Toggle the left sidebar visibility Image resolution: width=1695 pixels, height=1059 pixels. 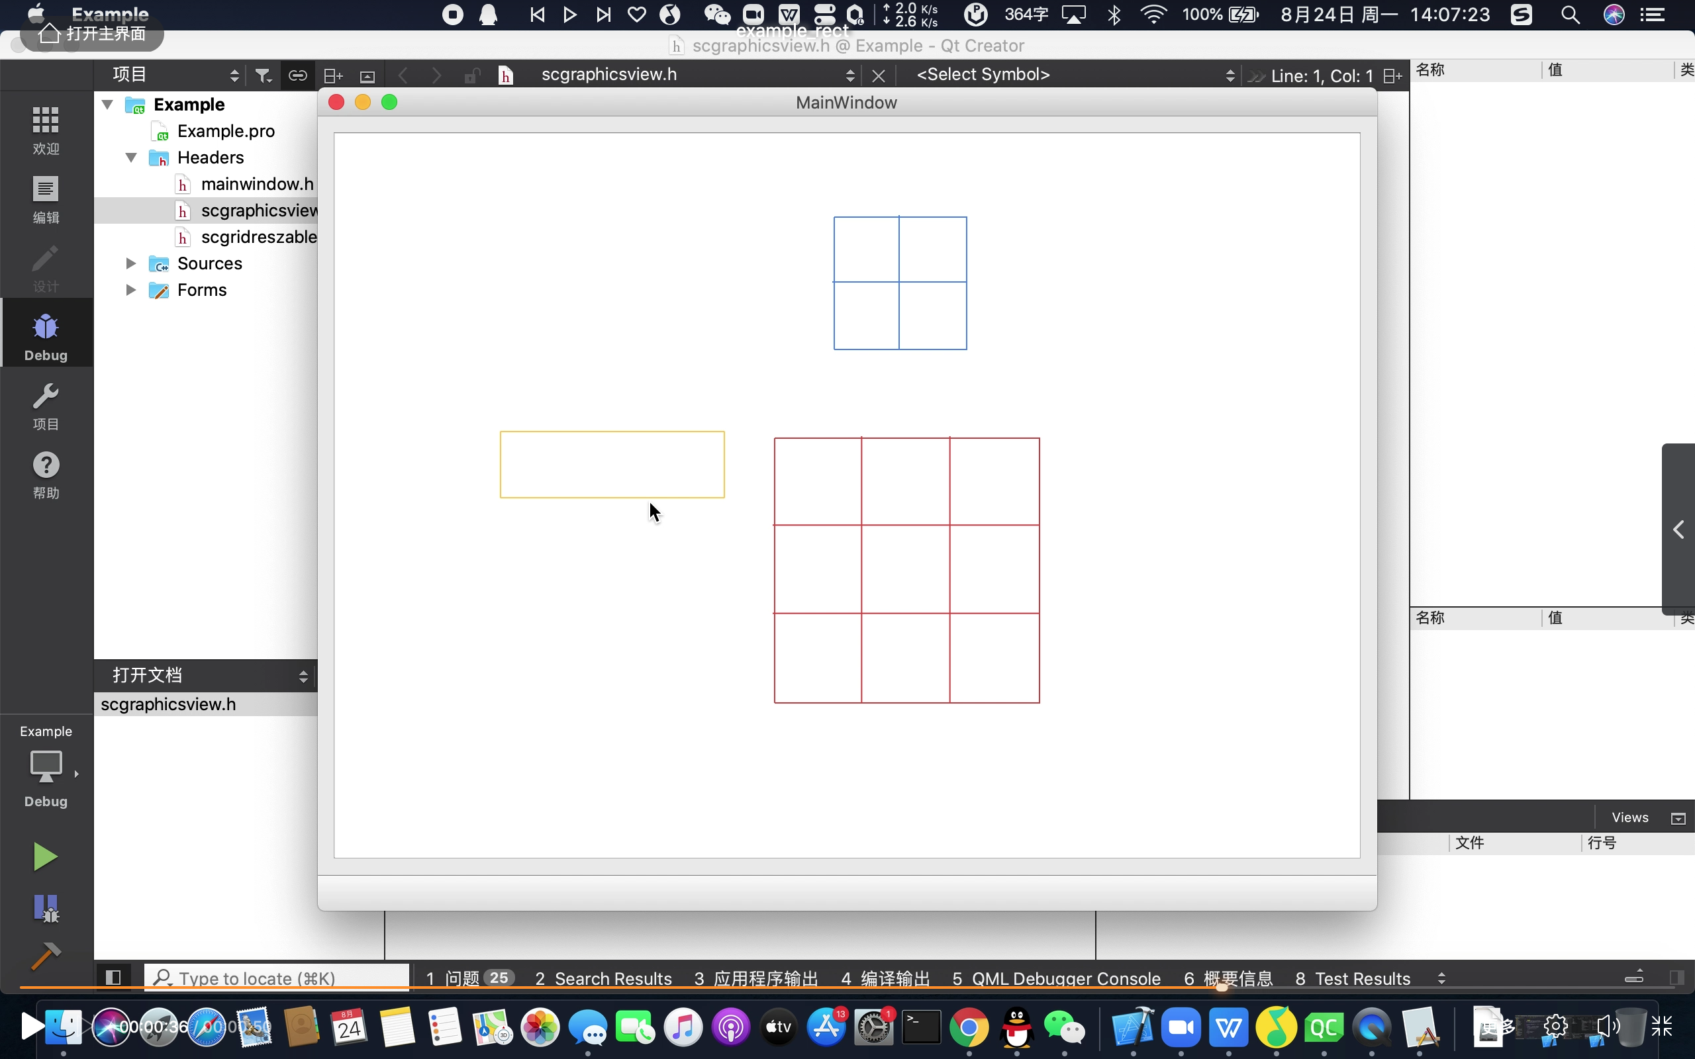113,977
